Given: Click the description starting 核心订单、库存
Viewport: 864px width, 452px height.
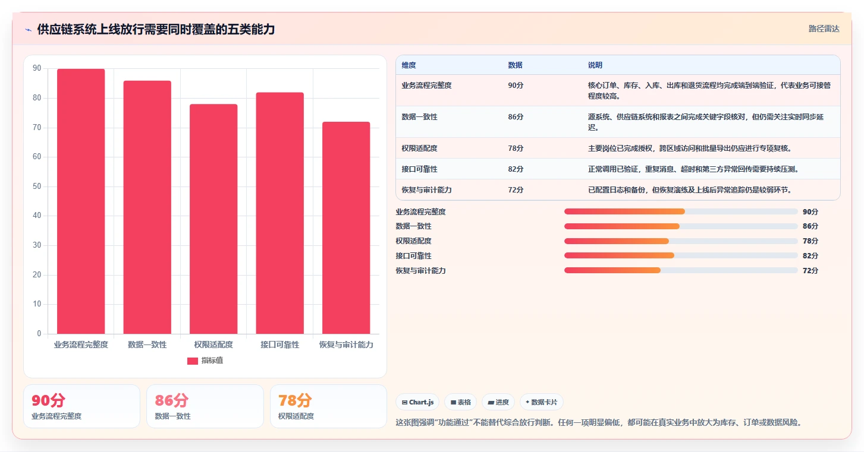Looking at the screenshot, I should (x=709, y=90).
